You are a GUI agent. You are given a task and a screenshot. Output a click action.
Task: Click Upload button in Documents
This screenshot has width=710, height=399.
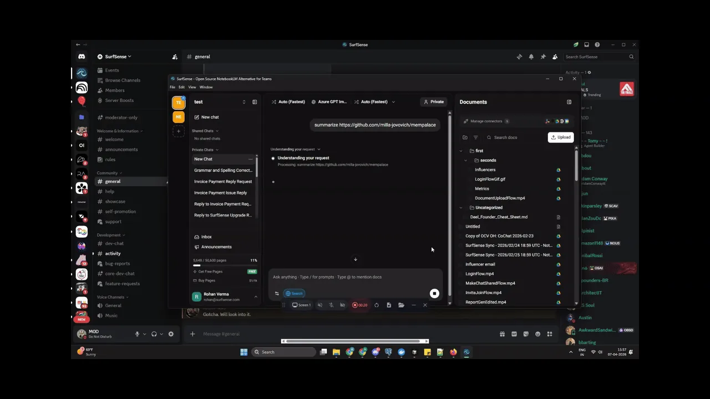561,137
